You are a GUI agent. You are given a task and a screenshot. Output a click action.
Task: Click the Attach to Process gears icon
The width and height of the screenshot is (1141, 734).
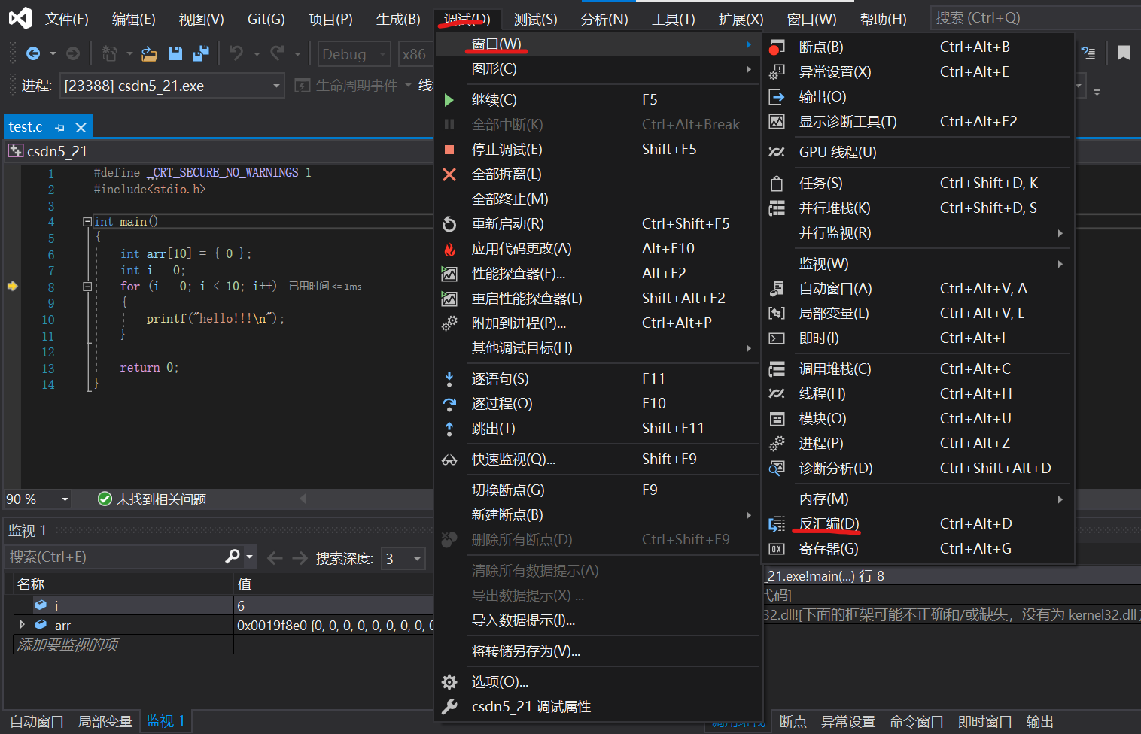(x=449, y=323)
